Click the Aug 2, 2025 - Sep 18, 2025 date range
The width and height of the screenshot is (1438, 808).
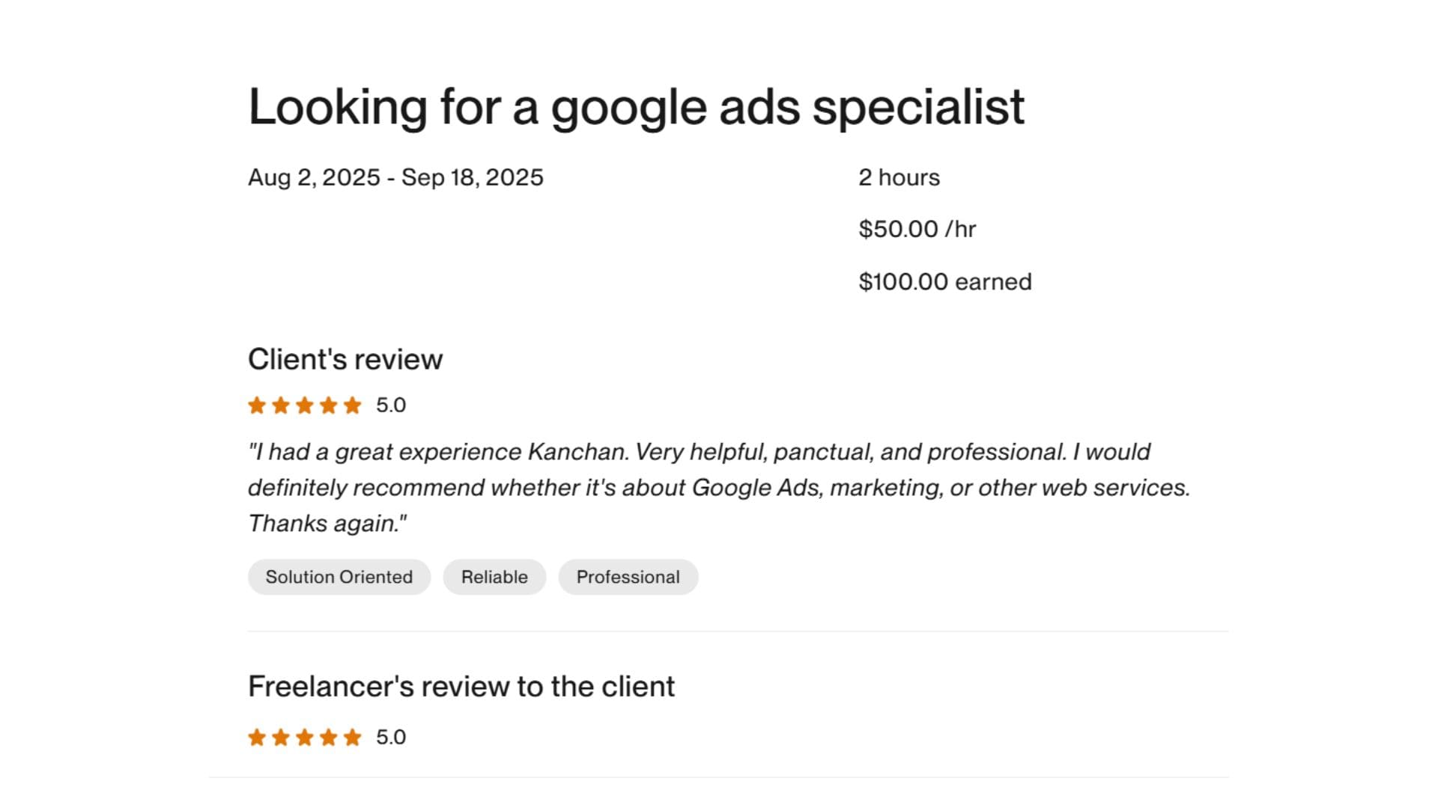click(x=395, y=177)
